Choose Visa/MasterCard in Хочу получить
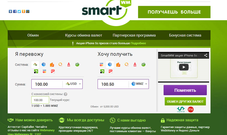 coord(101,64)
